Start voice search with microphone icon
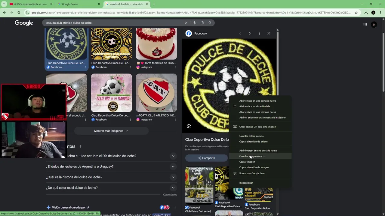The height and width of the screenshot is (216, 385). coord(195,23)
